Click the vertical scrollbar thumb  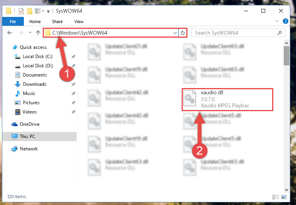(x=286, y=56)
